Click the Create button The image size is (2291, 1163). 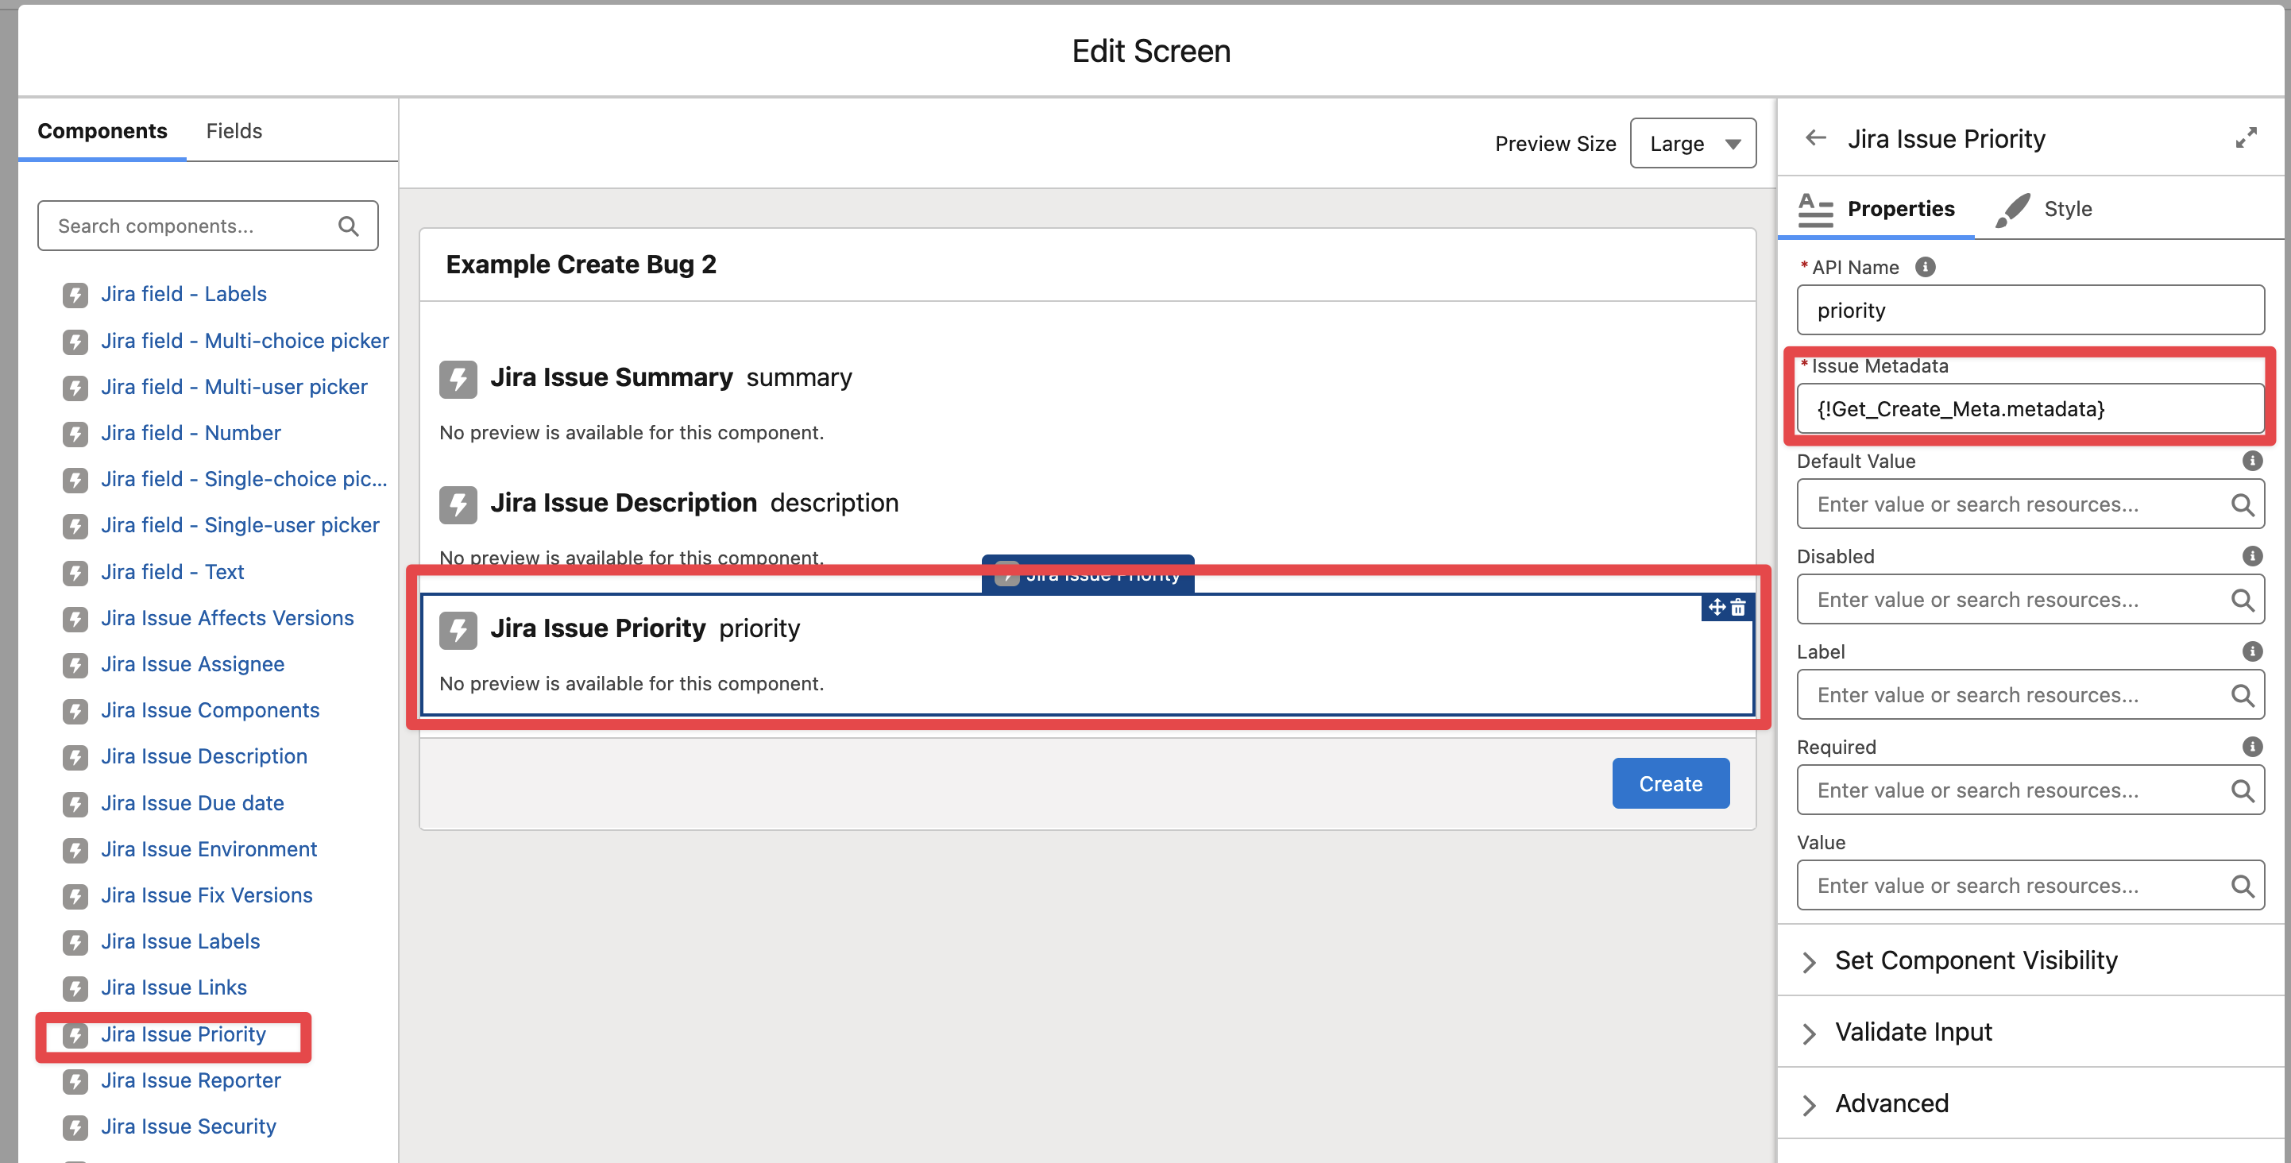tap(1671, 783)
